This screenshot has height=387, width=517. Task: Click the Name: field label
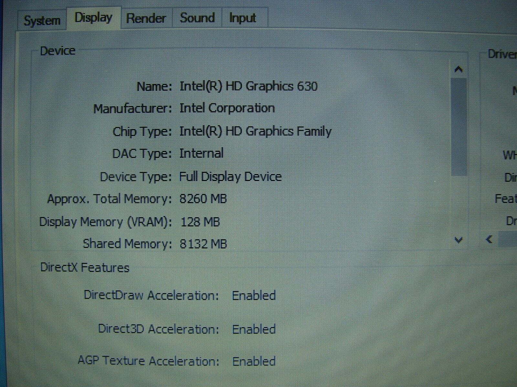point(154,86)
